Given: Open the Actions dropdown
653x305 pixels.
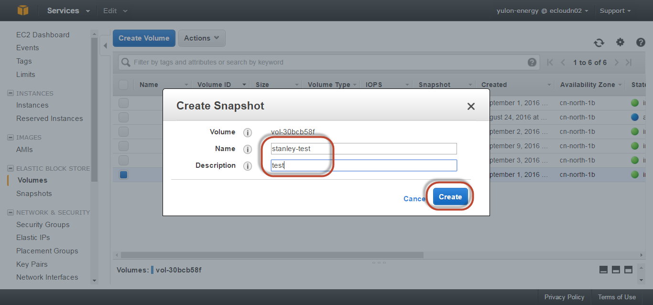Looking at the screenshot, I should coord(201,38).
